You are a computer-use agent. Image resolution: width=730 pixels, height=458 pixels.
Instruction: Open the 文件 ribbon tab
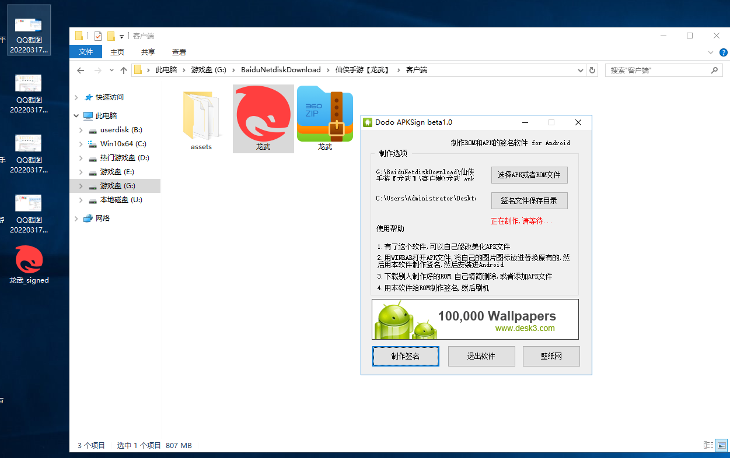[x=86, y=52]
